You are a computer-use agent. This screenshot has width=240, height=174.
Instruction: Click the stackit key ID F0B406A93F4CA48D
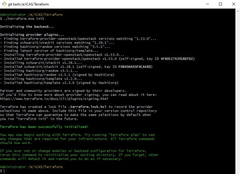[x=135, y=67]
